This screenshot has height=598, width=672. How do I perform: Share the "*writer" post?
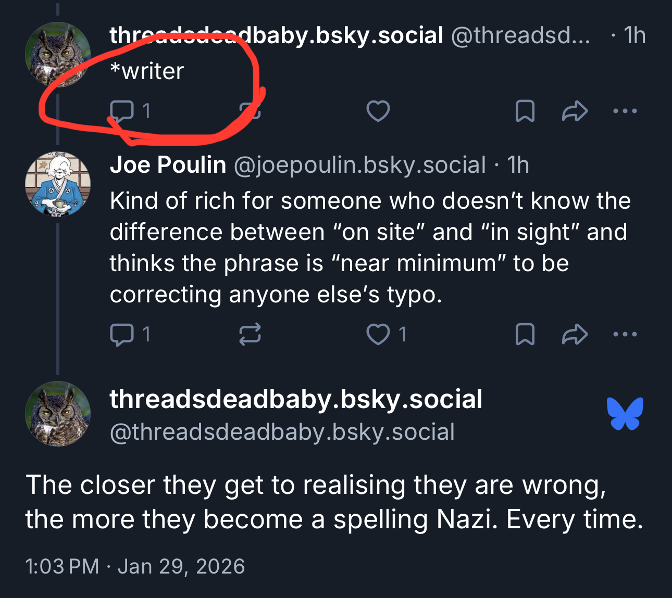coord(575,111)
